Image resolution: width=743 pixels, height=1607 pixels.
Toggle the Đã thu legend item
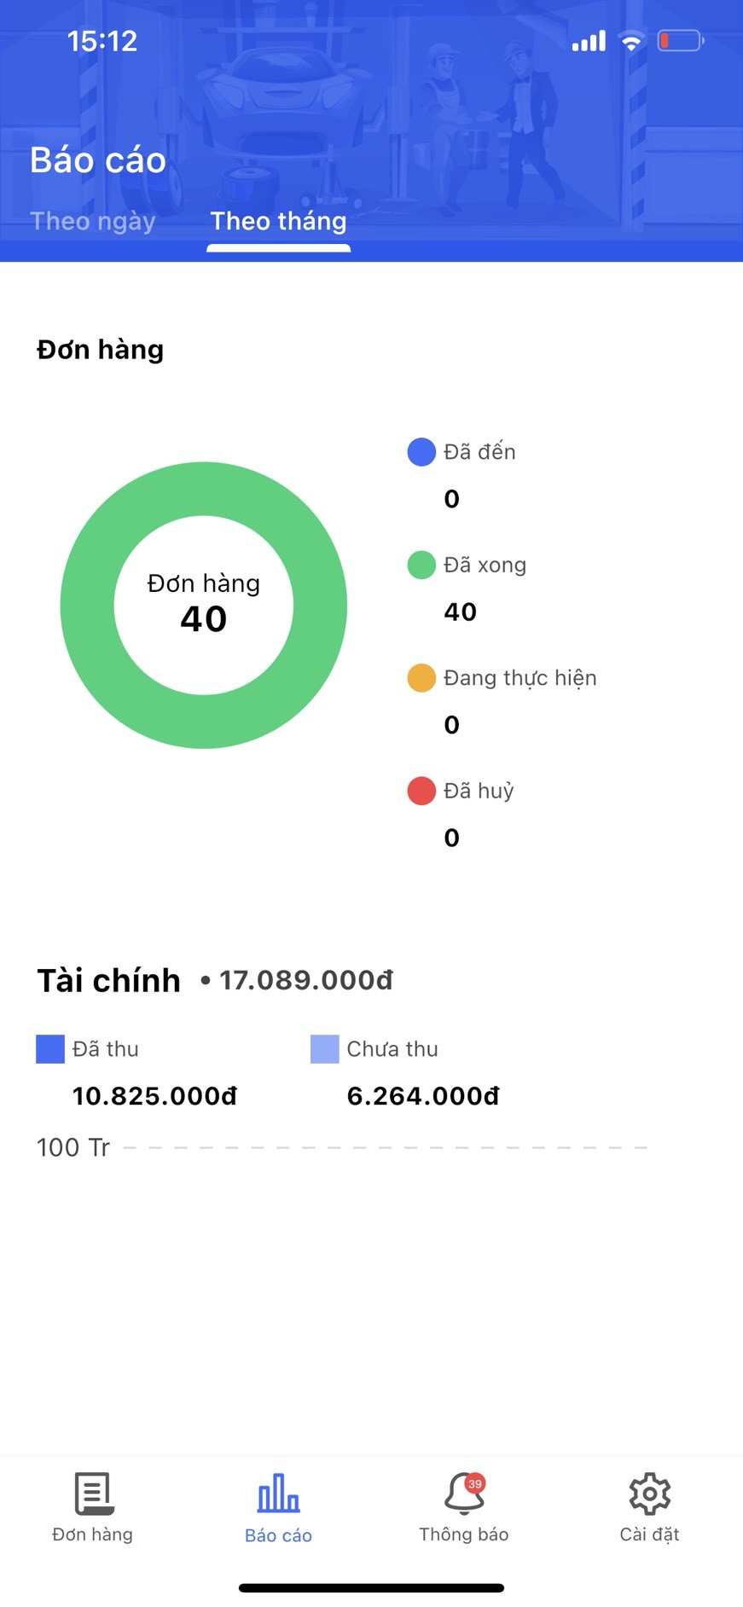49,1048
